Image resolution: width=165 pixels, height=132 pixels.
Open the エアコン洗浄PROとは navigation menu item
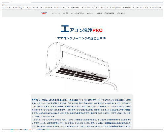click(x=78, y=13)
